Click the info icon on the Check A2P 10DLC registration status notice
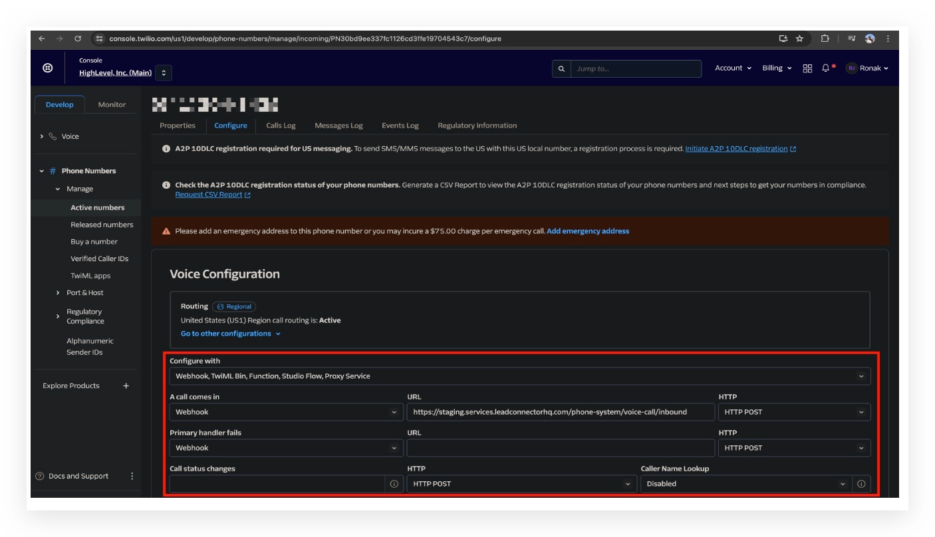935x537 pixels. coord(166,185)
